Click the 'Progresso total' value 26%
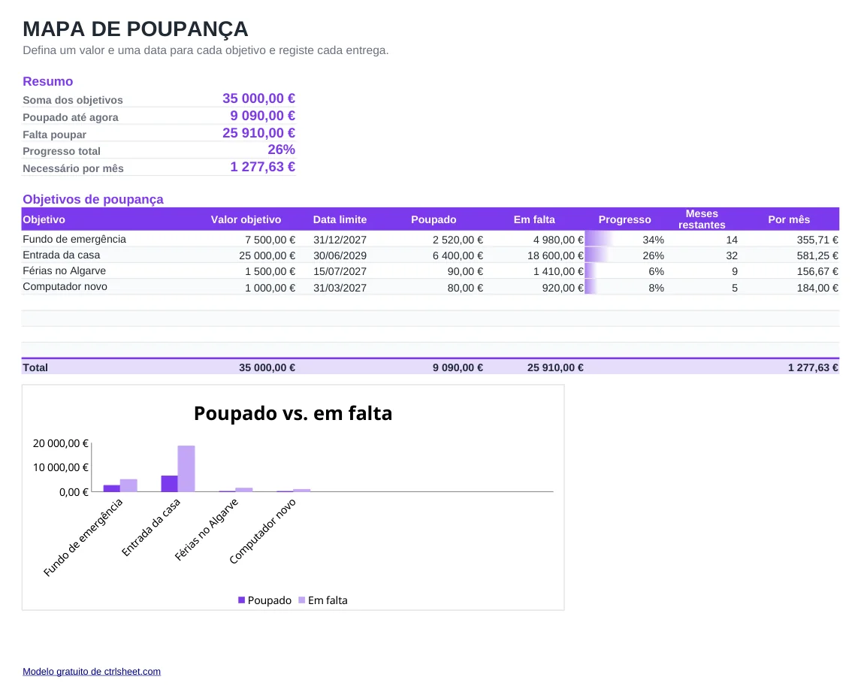This screenshot has width=861, height=698. coord(281,150)
